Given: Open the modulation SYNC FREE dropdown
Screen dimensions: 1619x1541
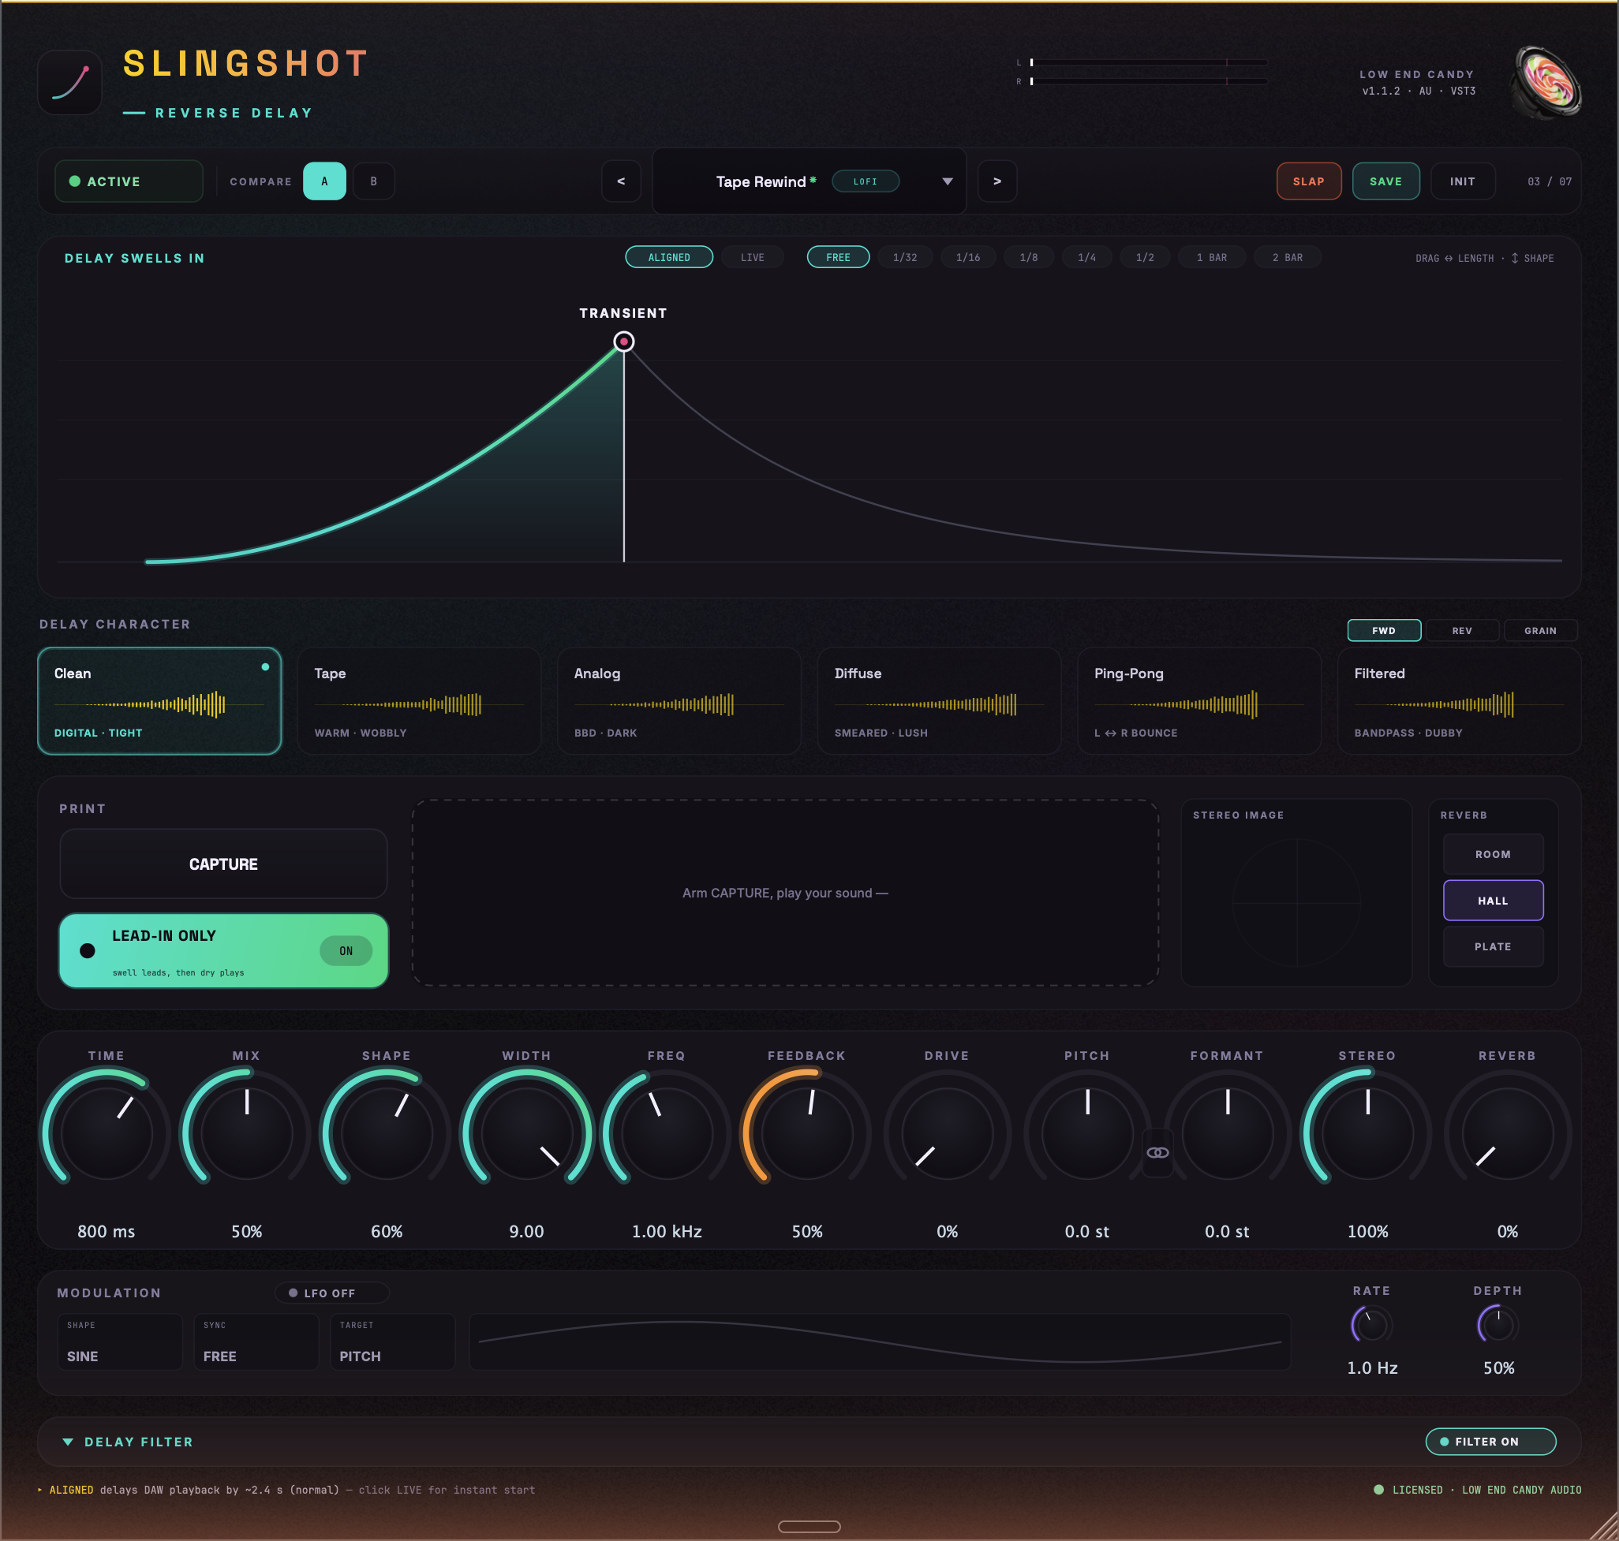Looking at the screenshot, I should (256, 1342).
